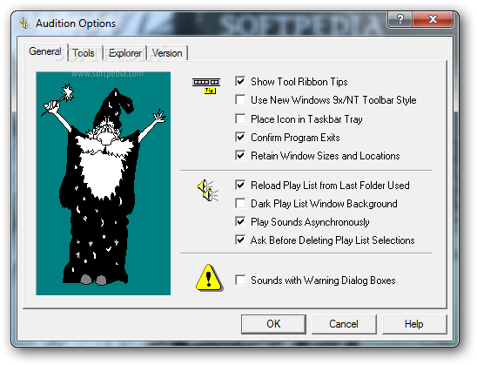This screenshot has width=477, height=365.
Task: Open the Help button
Action: click(414, 324)
